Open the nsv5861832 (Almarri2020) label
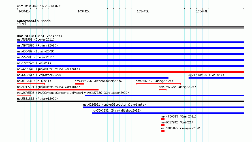 37,99
